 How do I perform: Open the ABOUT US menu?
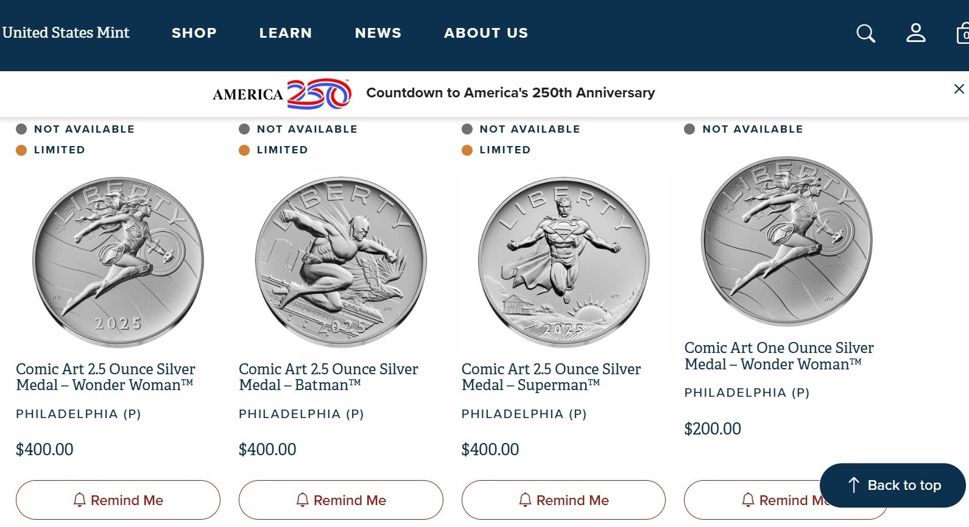click(486, 33)
